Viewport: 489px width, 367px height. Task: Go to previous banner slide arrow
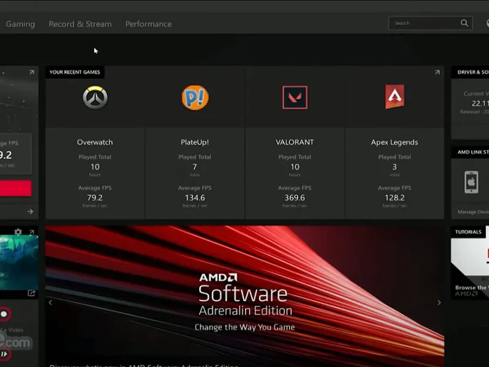coord(51,302)
